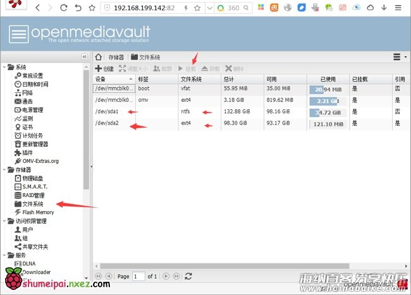This screenshot has width=411, height=295.
Task: Bookmark this page with the star icon
Action: (x=92, y=8)
